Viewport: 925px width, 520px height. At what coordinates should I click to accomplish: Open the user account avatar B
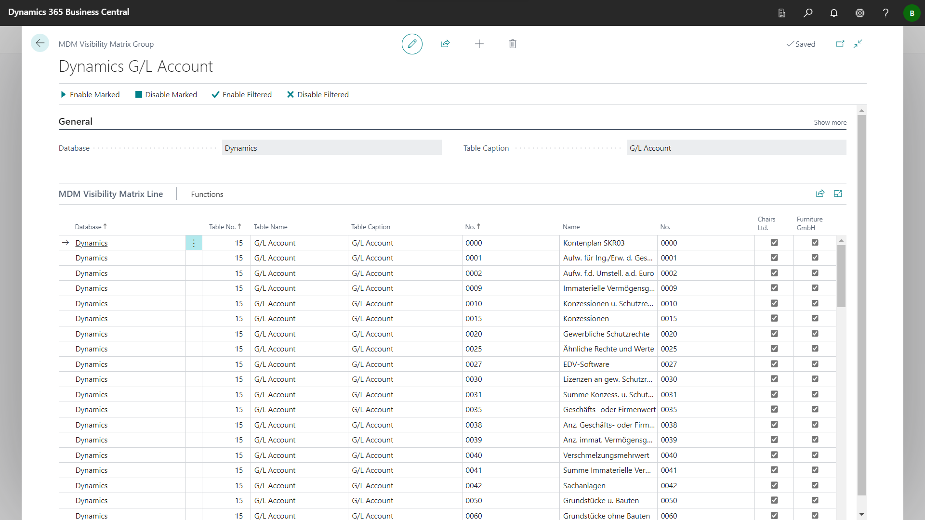click(912, 13)
